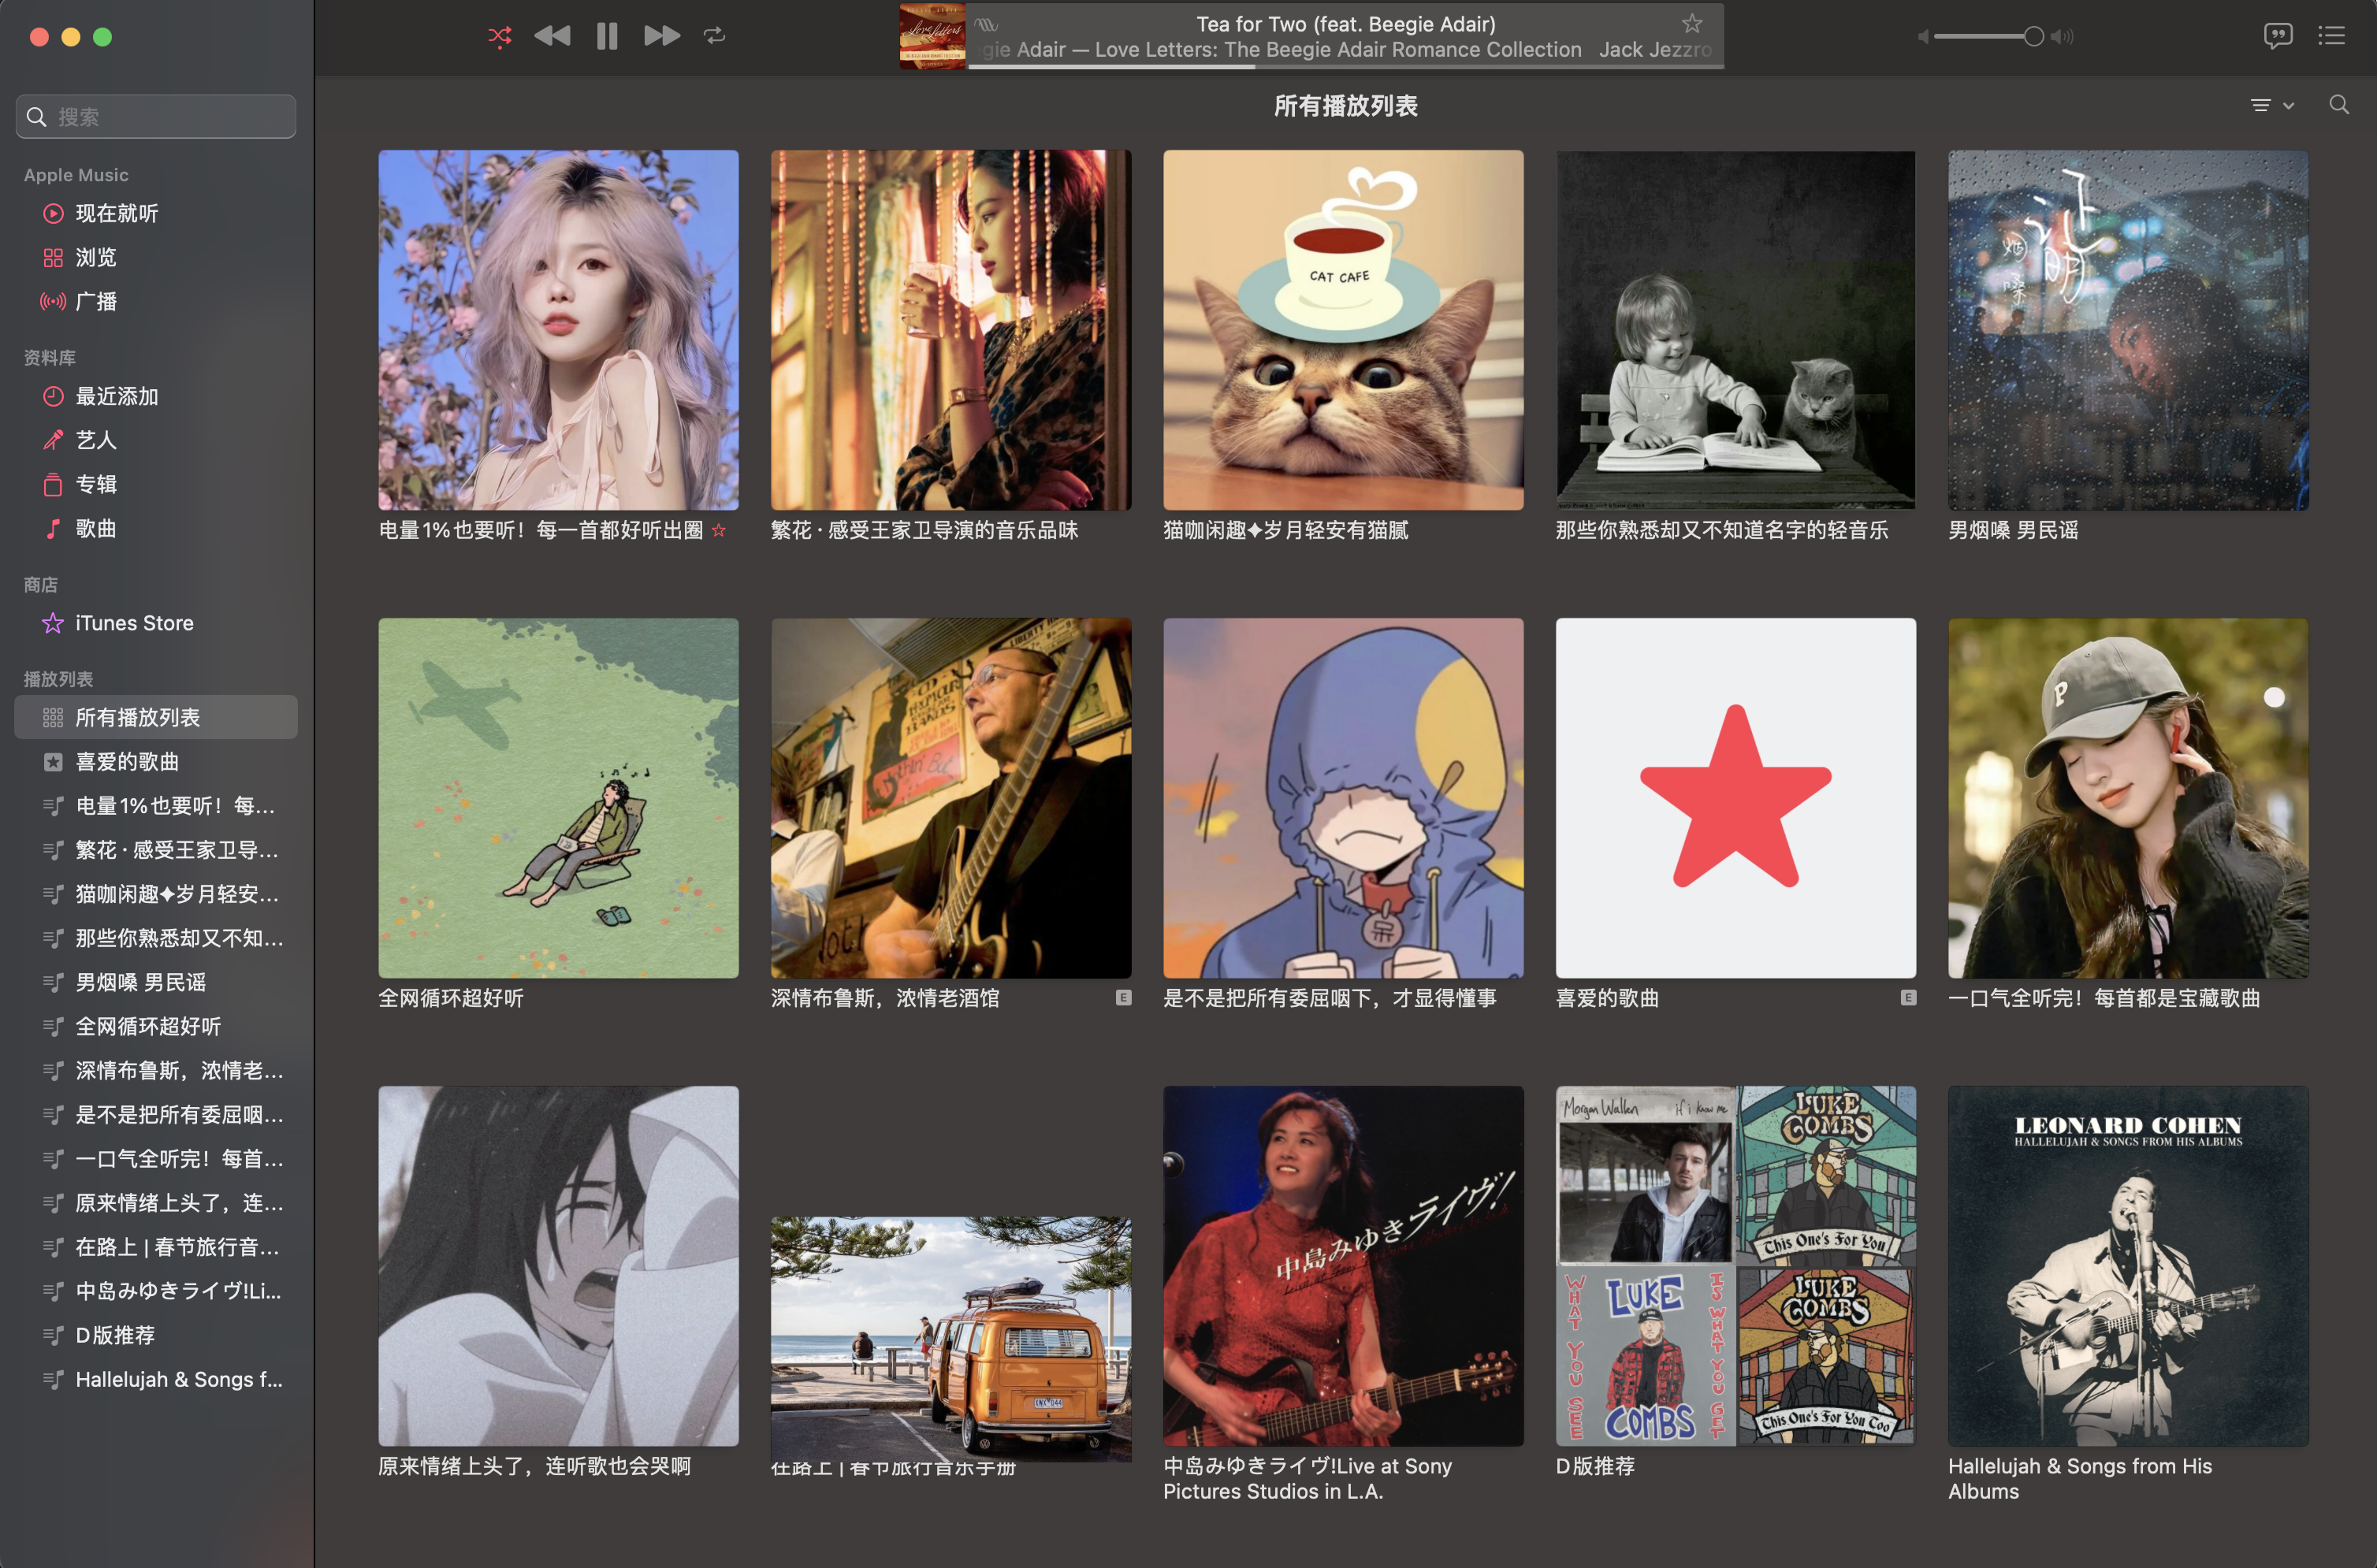
Task: Click the sidebar search field
Action: (x=156, y=117)
